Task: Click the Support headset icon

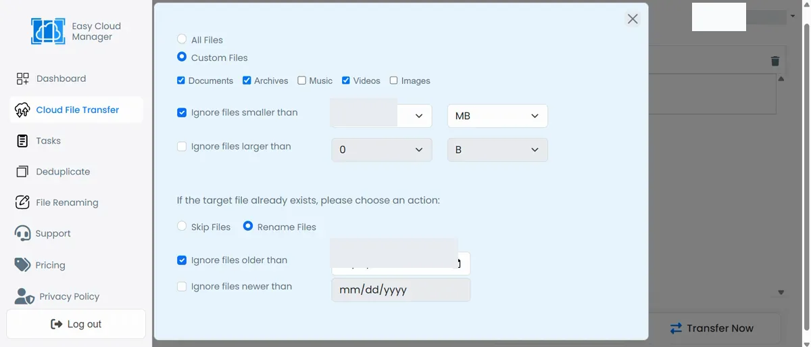Action: [x=22, y=233]
